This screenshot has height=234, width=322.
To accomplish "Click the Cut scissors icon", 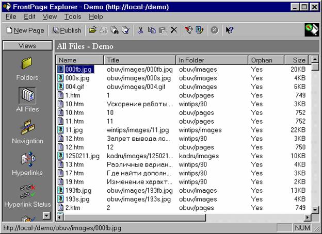I will click(x=140, y=30).
